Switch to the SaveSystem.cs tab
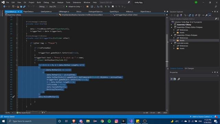 [x=46, y=11]
